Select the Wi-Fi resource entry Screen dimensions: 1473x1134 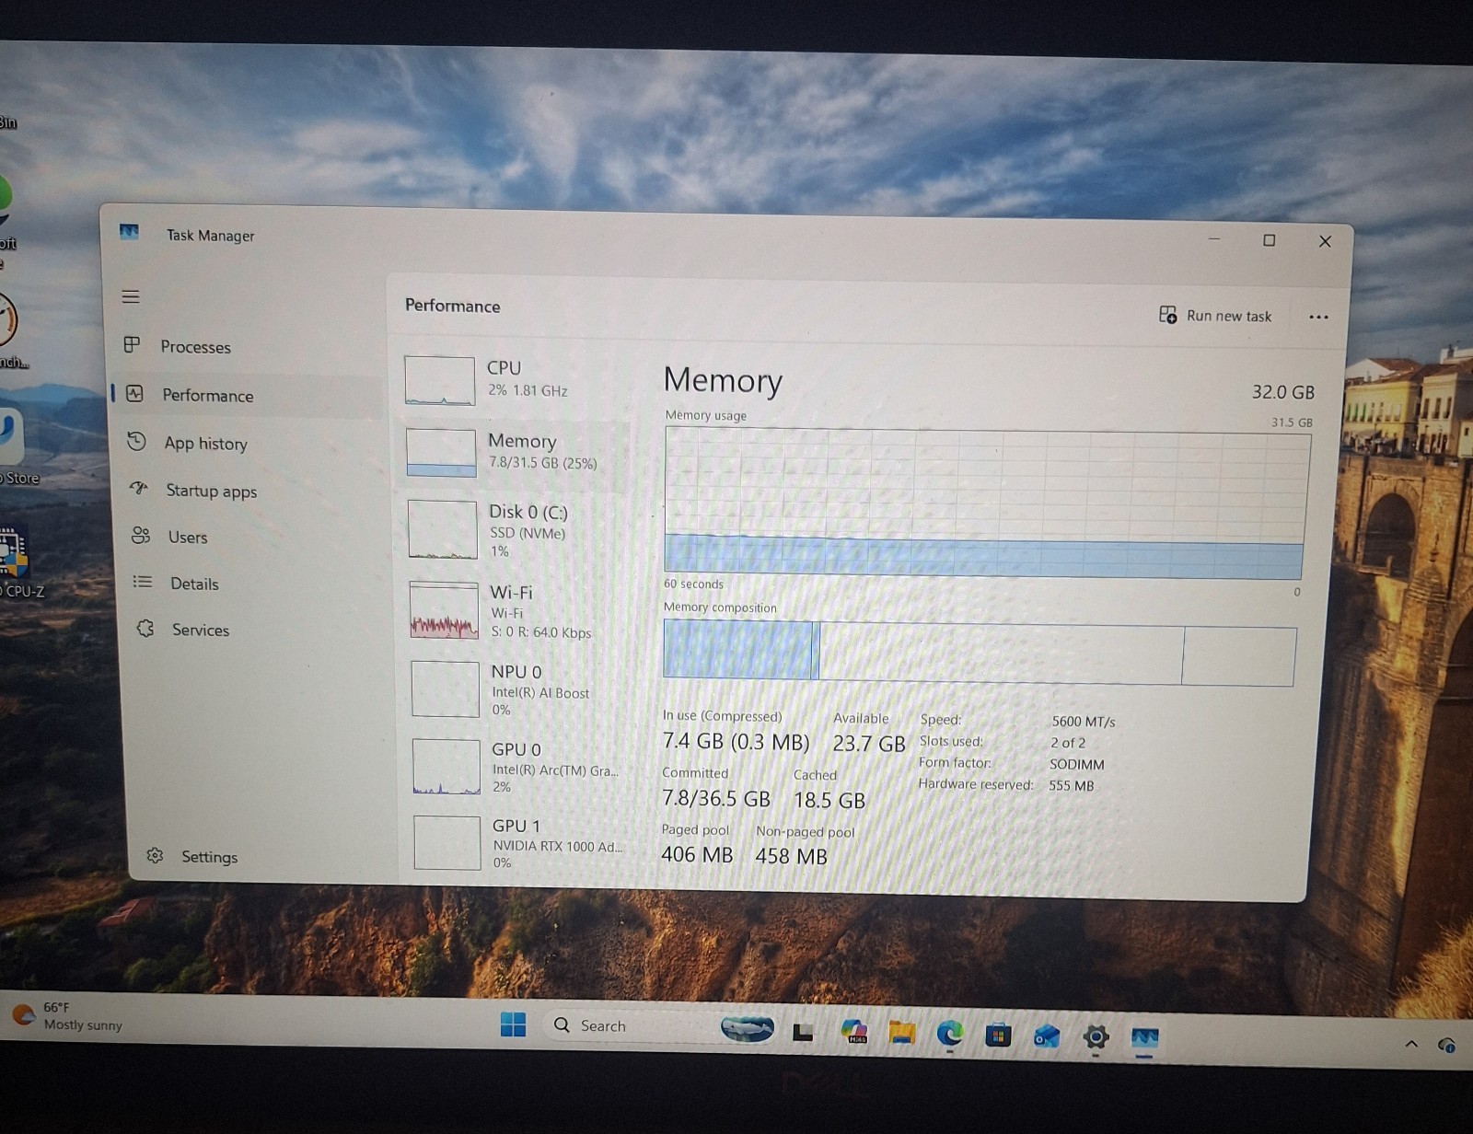519,611
